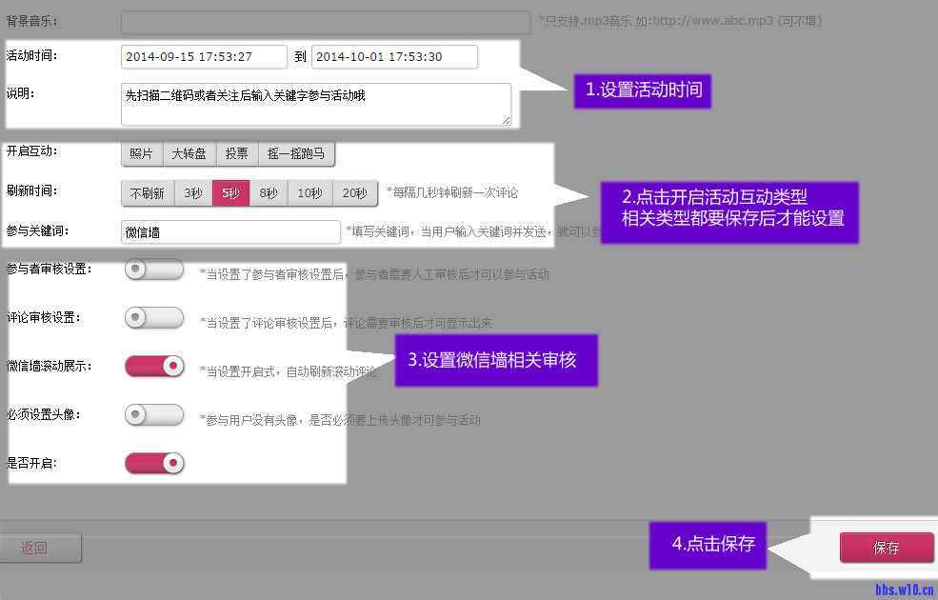Toggle the 评论审核设置 switch
Image resolution: width=938 pixels, height=600 pixels.
[154, 318]
